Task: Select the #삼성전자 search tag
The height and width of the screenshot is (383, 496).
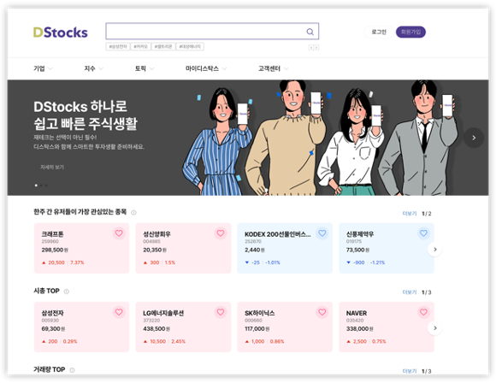Action: click(118, 47)
